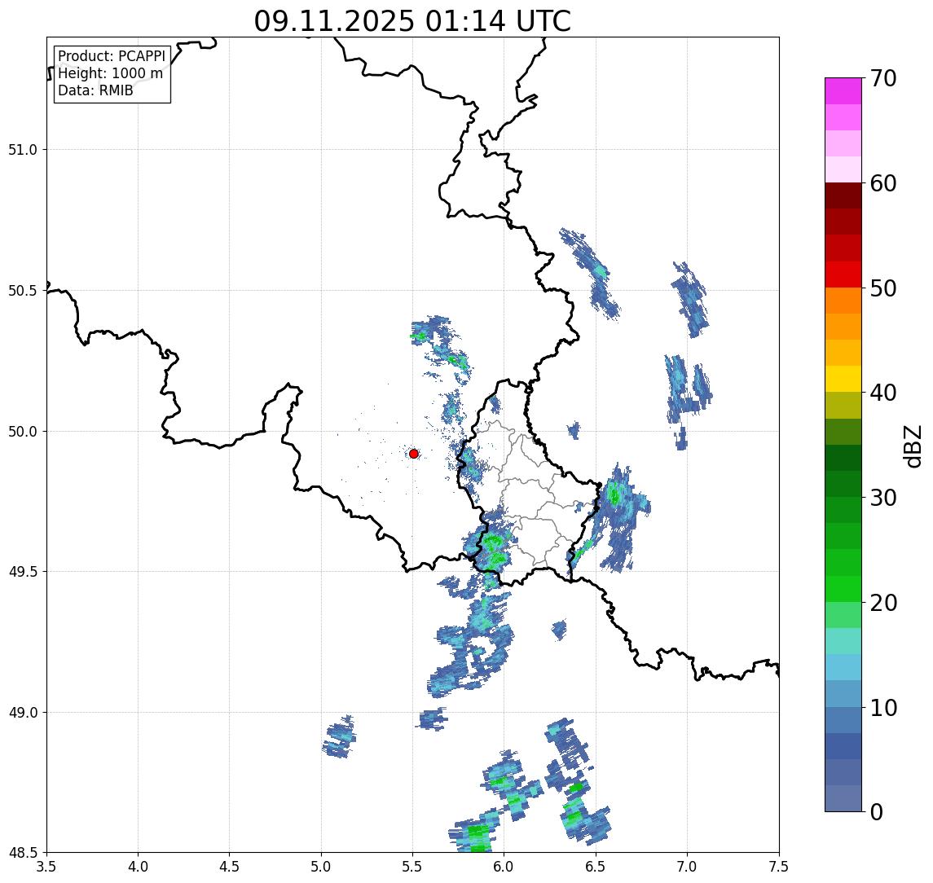The width and height of the screenshot is (933, 883).
Task: Click the colorbar tick label 10
Action: (x=883, y=708)
